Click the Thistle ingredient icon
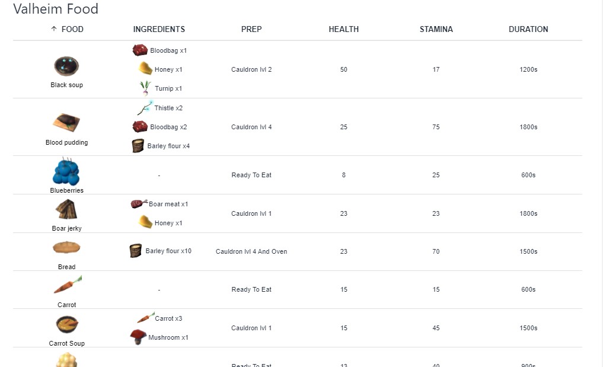The height and width of the screenshot is (367, 603). (145, 107)
